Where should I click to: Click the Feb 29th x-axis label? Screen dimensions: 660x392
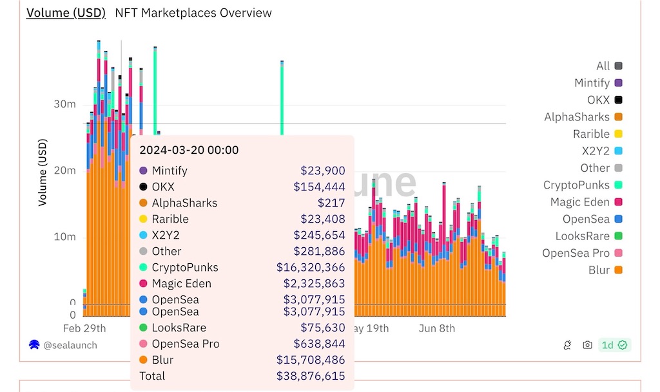click(84, 328)
